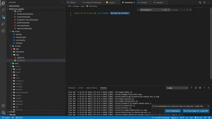Expand the tests folder
Viewport: 212px width, 119px height.
(17, 63)
